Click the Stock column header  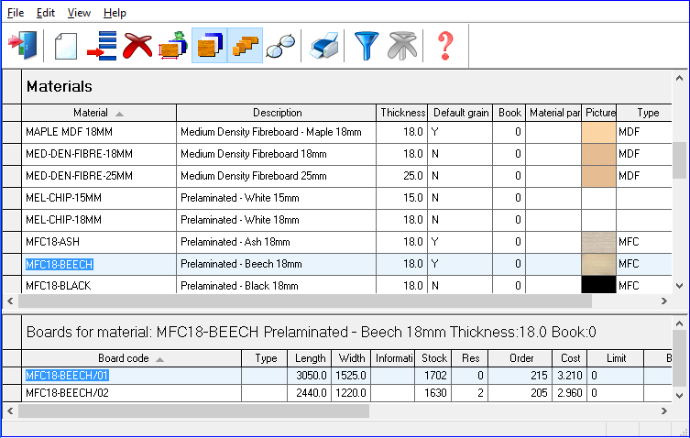click(x=433, y=358)
